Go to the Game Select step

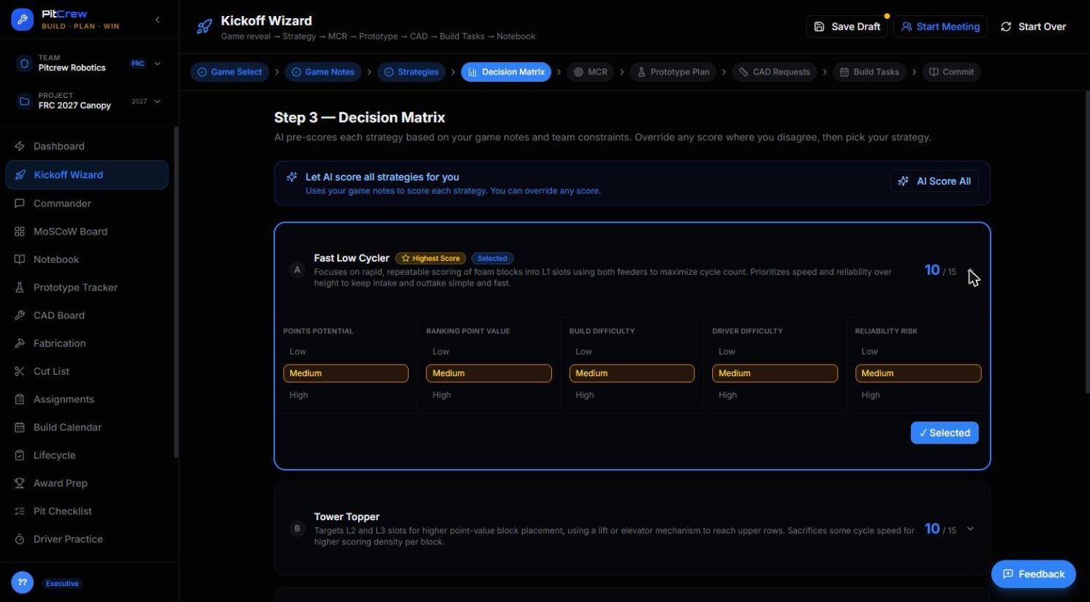point(230,72)
